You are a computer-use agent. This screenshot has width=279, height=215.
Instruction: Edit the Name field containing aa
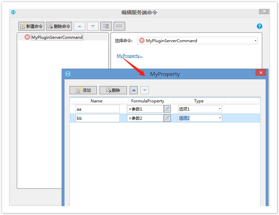click(98, 109)
